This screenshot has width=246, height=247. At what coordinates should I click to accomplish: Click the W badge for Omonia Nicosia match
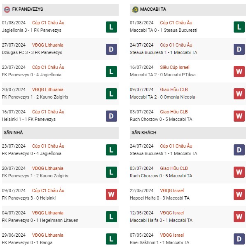point(239,94)
